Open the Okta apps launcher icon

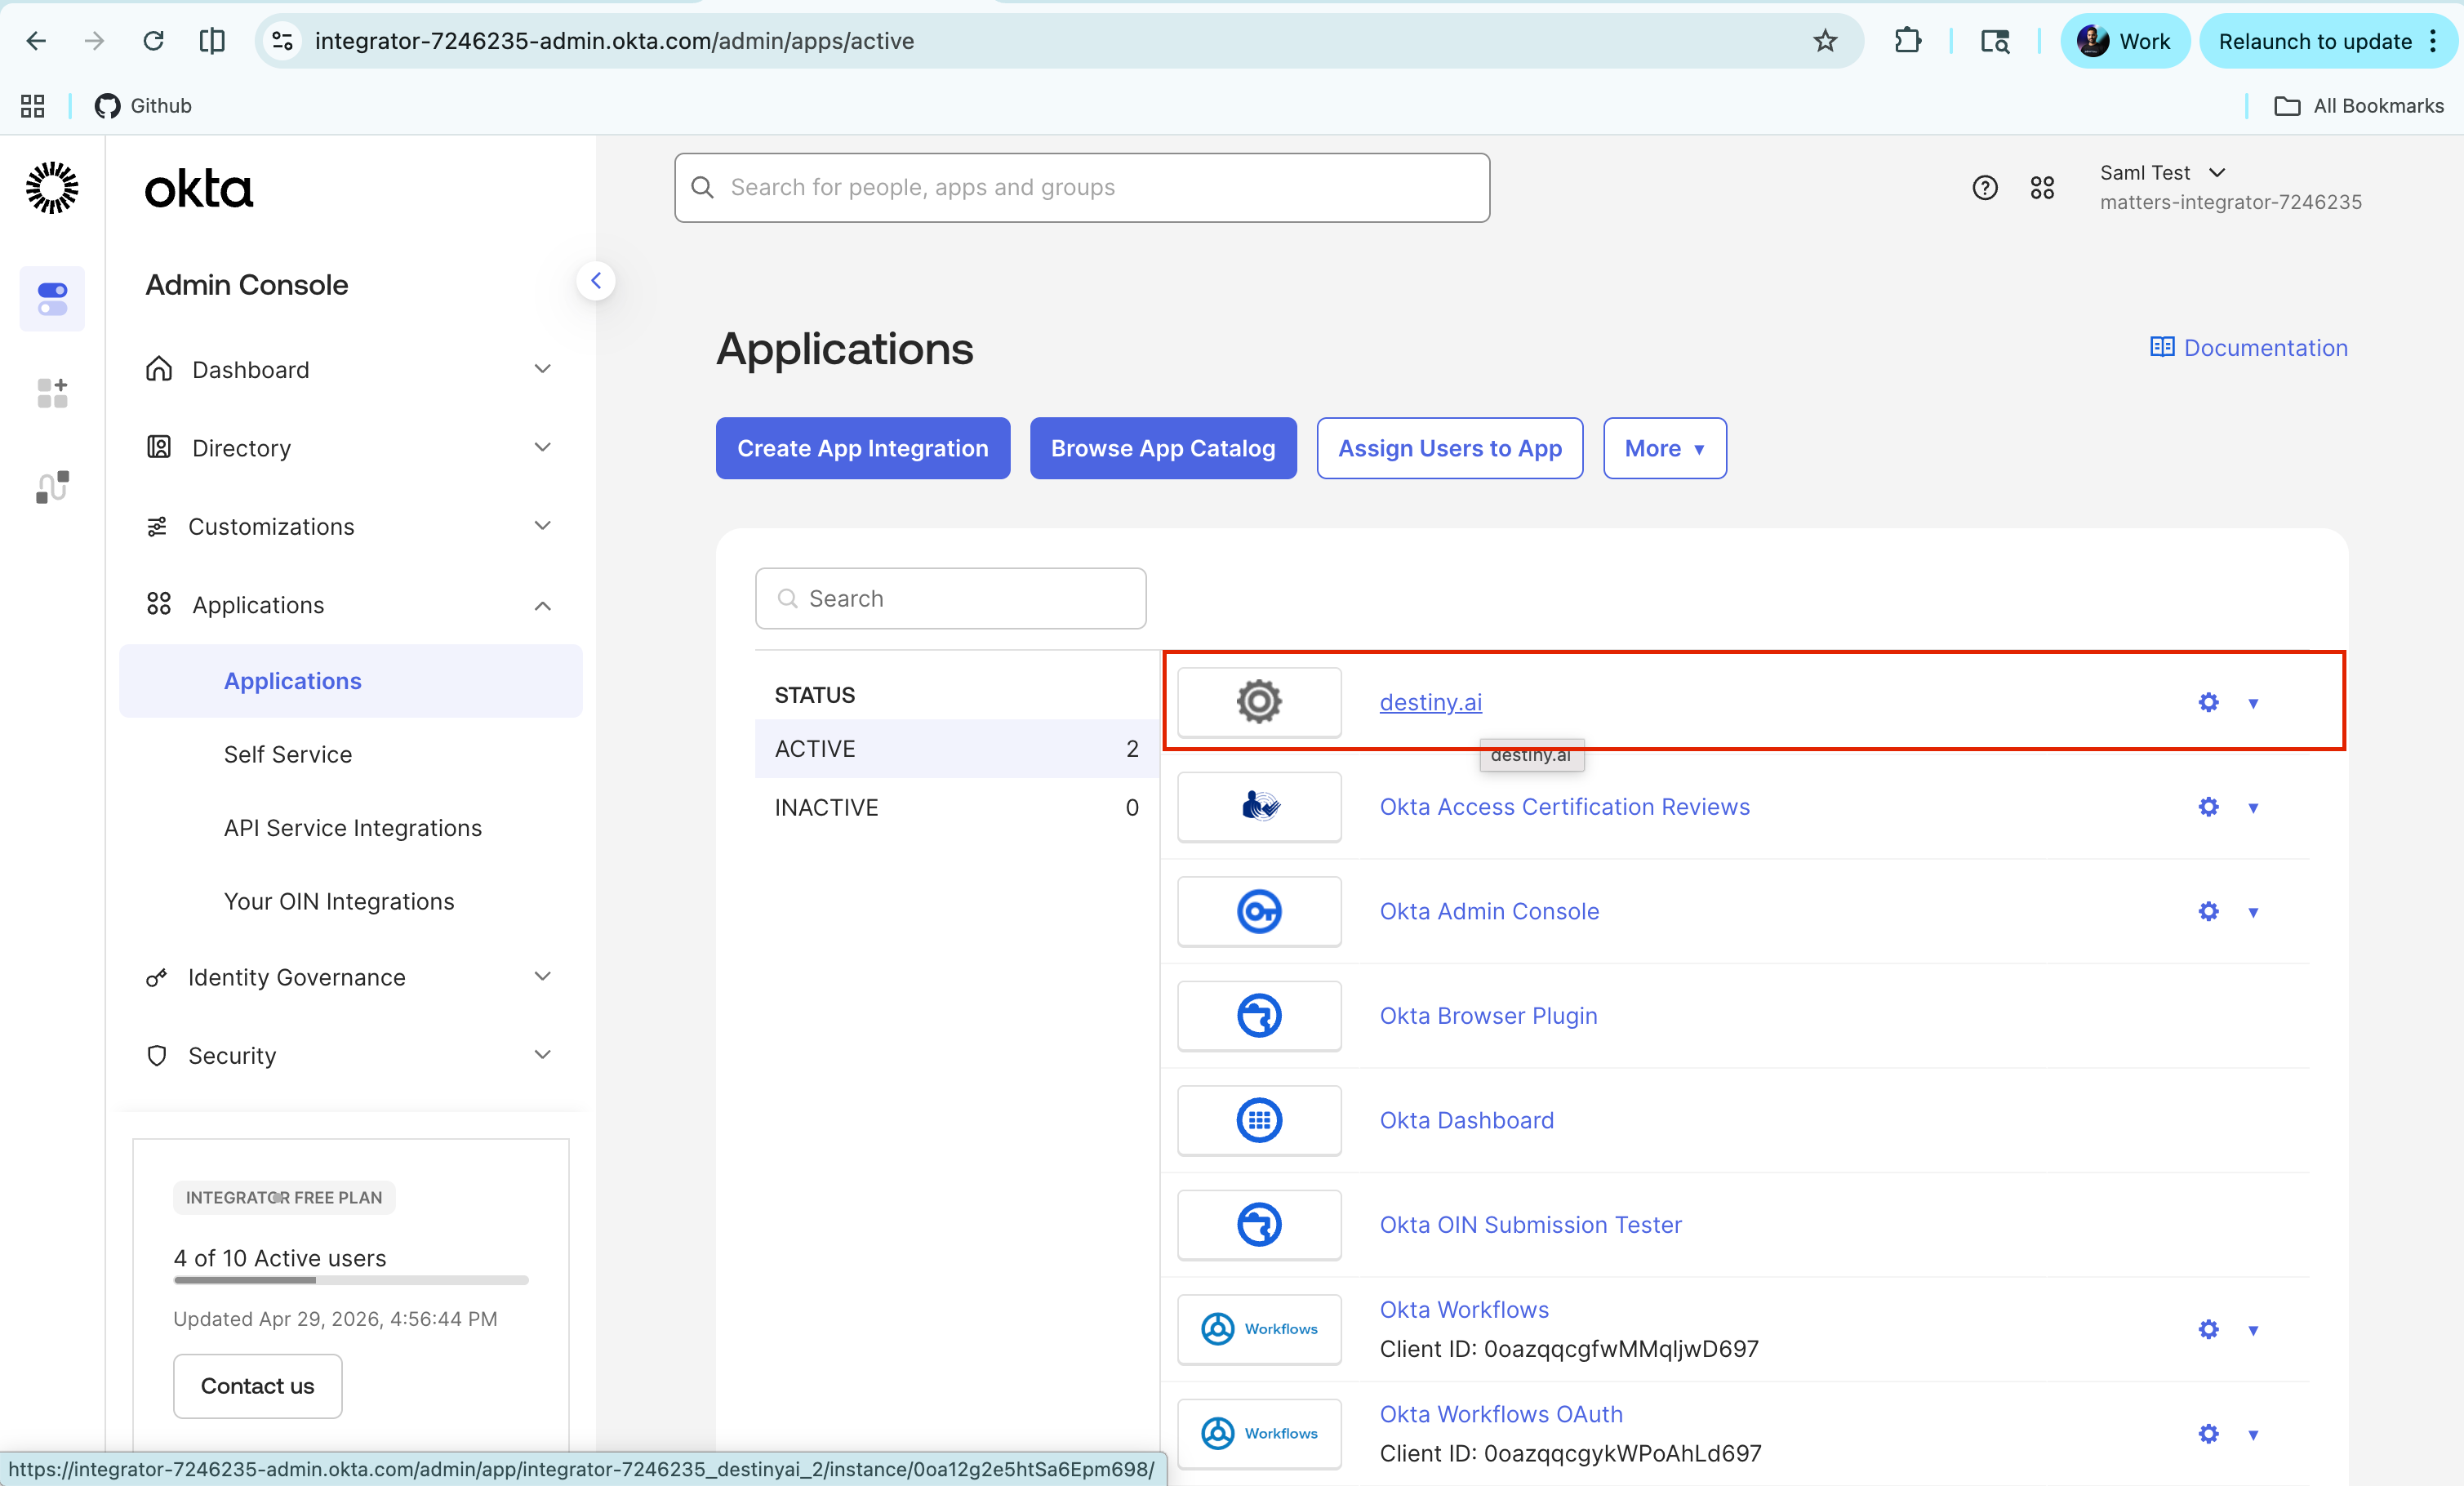(x=2042, y=188)
